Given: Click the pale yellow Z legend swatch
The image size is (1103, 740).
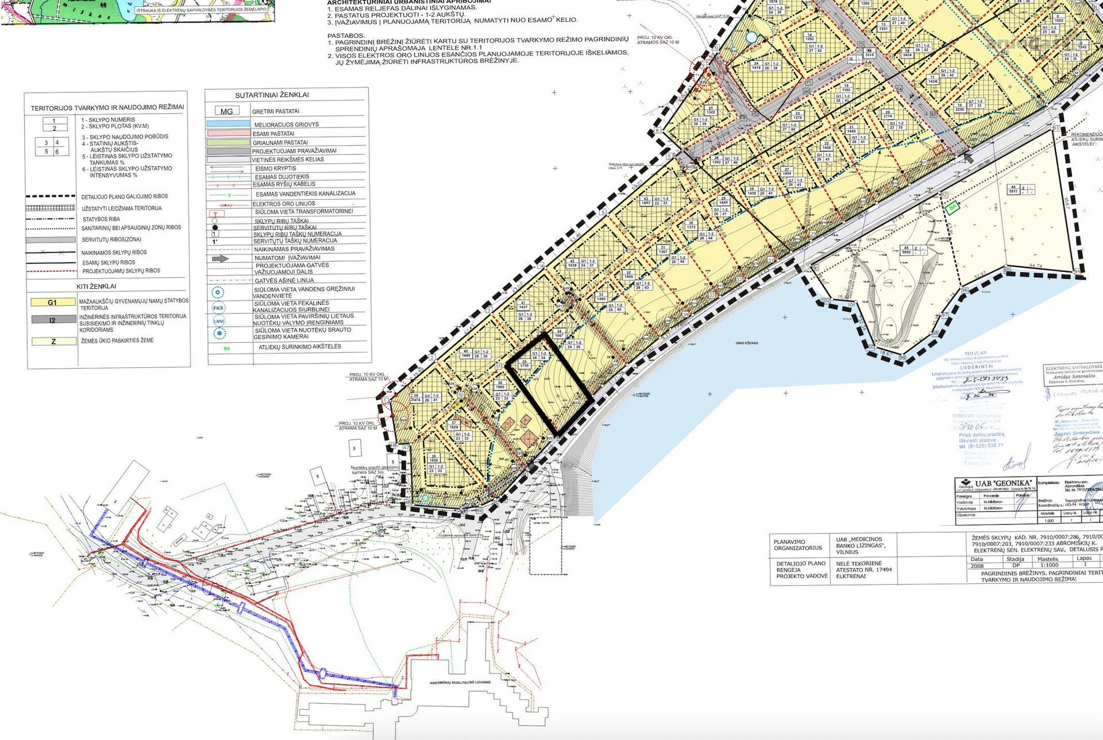Looking at the screenshot, I should (x=53, y=342).
